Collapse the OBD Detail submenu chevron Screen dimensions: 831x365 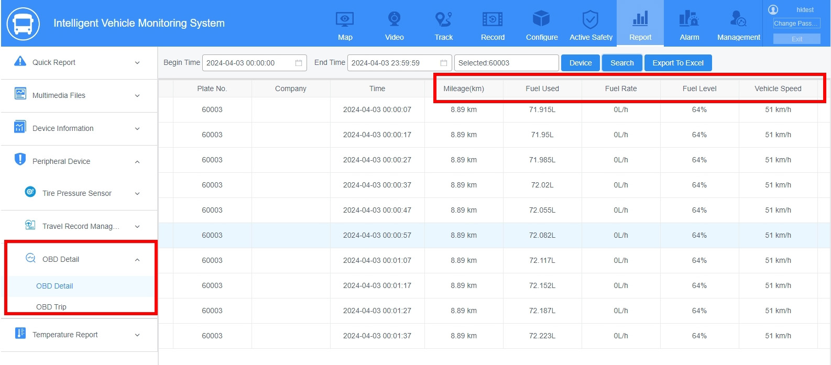[x=137, y=260]
